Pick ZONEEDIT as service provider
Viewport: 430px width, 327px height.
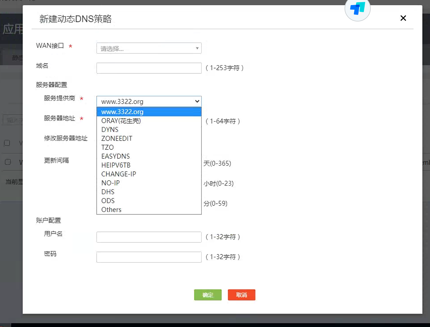149,138
